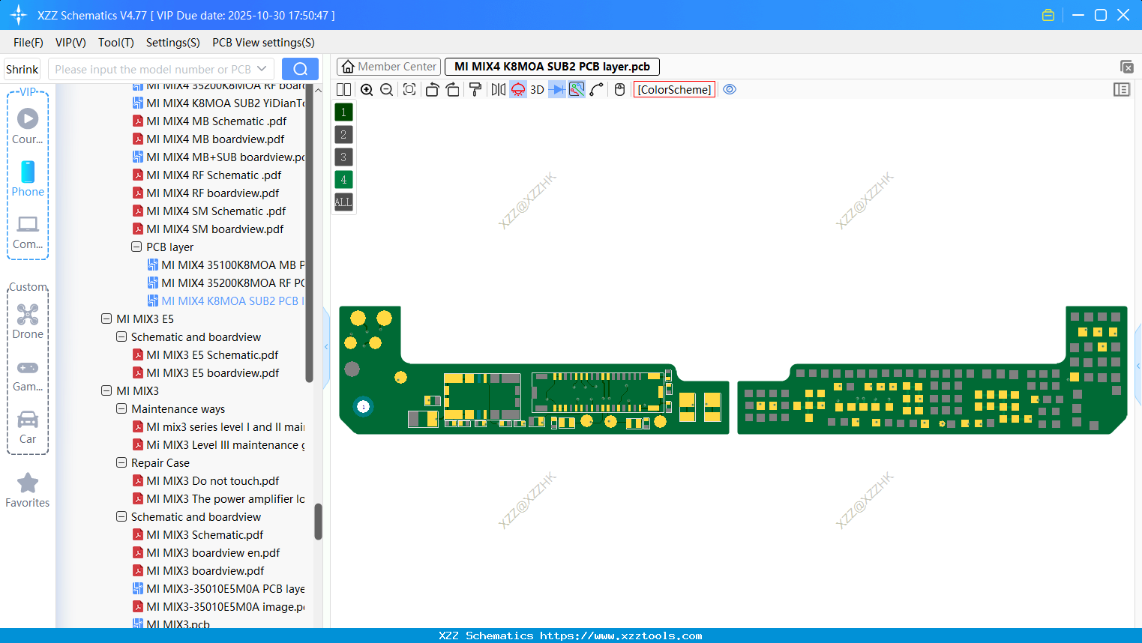Switch to the MI MIX4 K8MOA SUB2 tab

(x=551, y=66)
